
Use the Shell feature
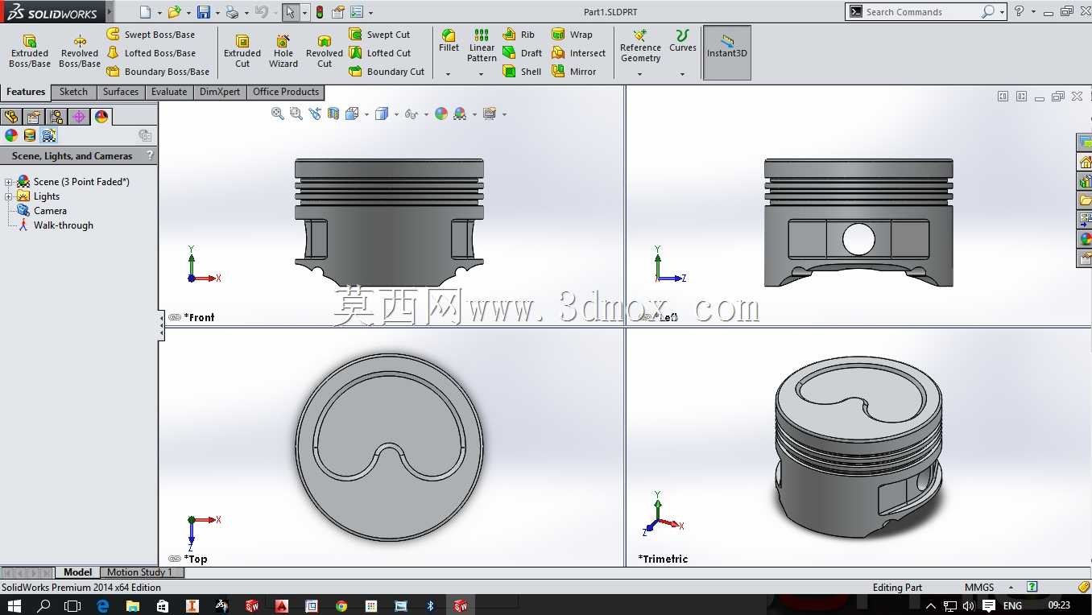[522, 72]
